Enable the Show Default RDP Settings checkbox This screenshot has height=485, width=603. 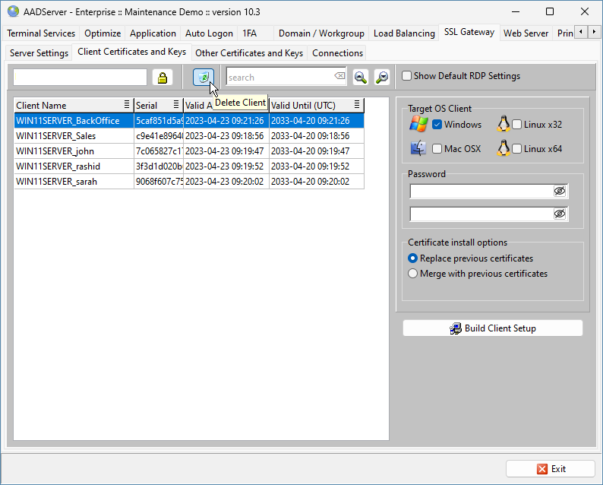pyautogui.click(x=407, y=76)
